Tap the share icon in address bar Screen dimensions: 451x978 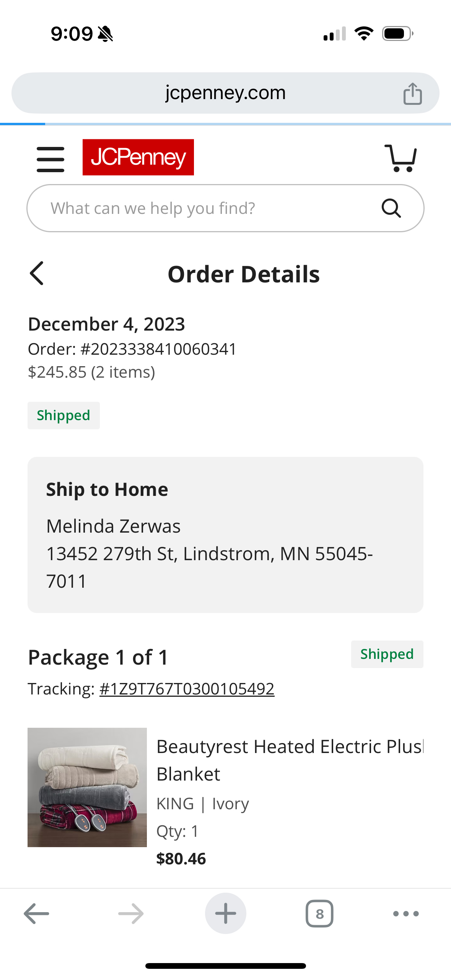coord(412,93)
